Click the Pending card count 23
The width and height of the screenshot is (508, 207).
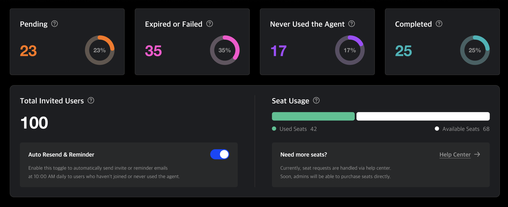28,51
